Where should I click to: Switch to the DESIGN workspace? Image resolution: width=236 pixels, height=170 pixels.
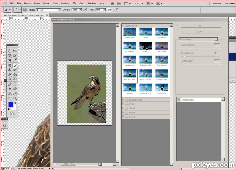pos(217,3)
